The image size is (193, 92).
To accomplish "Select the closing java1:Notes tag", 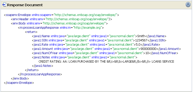I will 43,66.
